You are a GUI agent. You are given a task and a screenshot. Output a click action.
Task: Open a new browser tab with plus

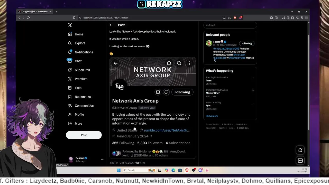click(x=57, y=12)
